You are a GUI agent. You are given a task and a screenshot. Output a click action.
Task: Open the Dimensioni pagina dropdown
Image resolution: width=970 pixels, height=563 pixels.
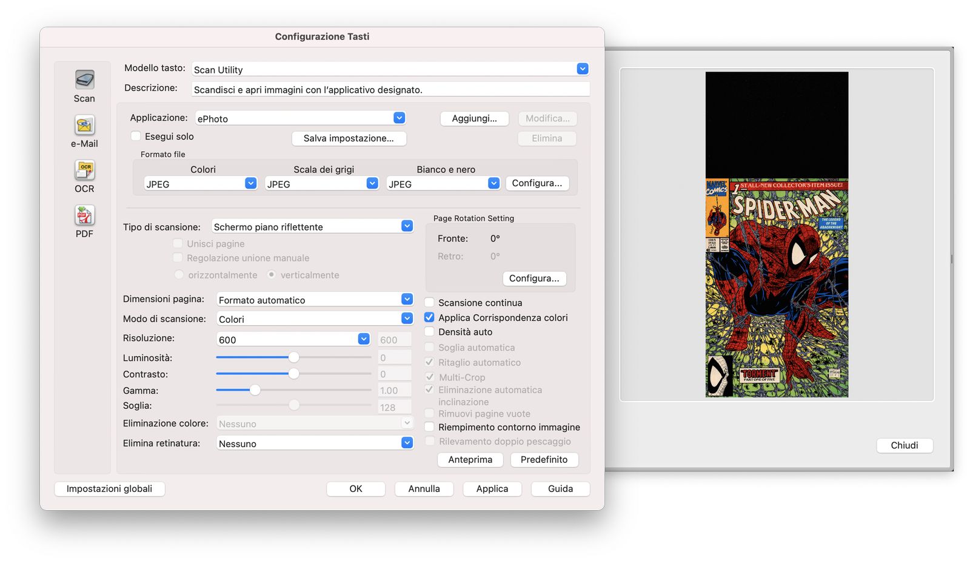tap(315, 300)
